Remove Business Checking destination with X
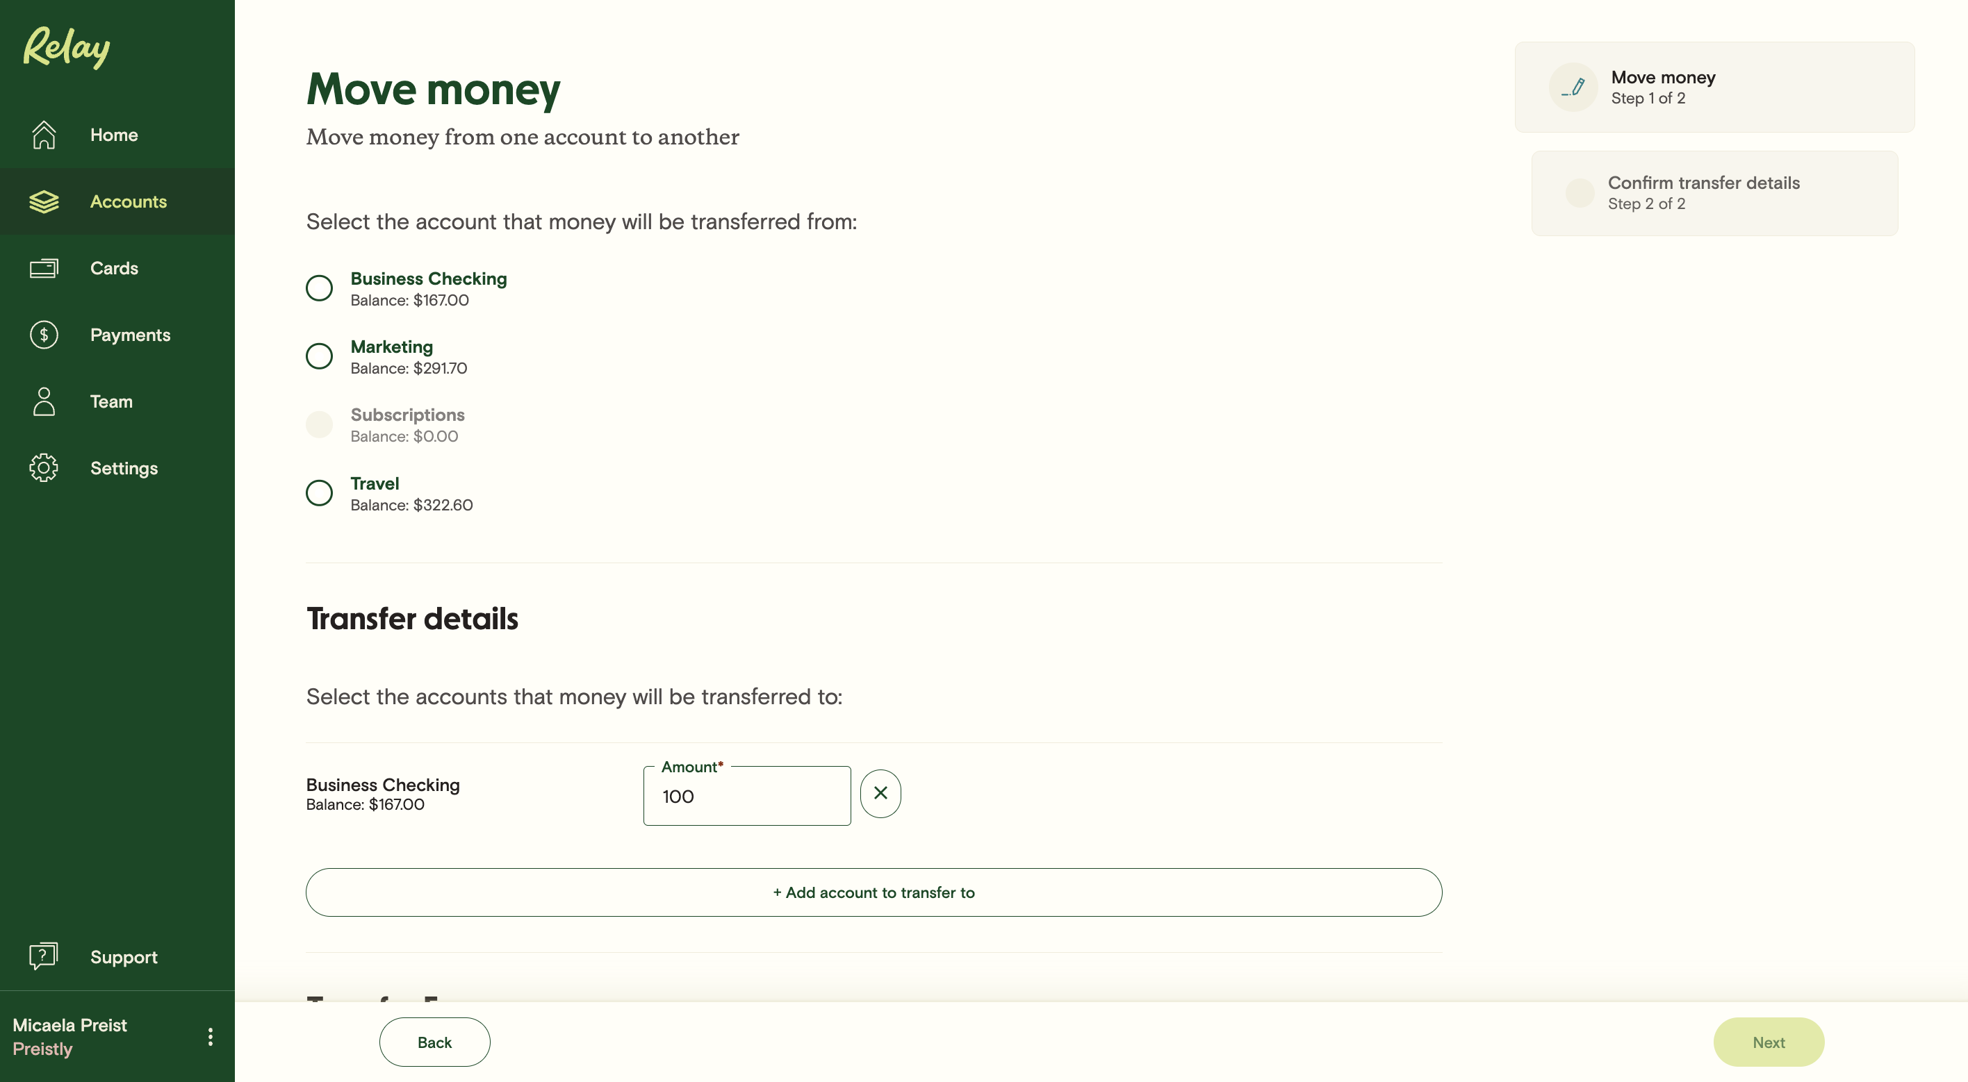 coord(880,794)
